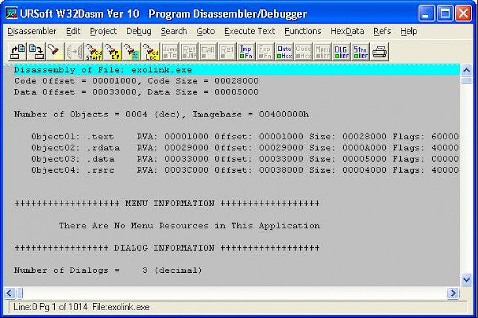Open the Project menu

pyautogui.click(x=103, y=31)
